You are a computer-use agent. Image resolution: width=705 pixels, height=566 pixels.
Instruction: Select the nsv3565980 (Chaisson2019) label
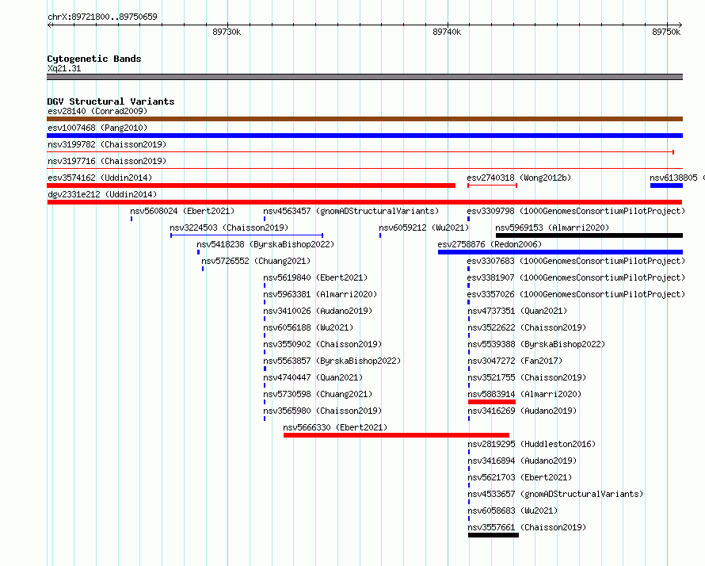click(322, 411)
